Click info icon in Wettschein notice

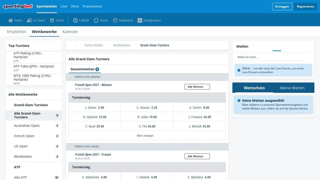click(239, 100)
